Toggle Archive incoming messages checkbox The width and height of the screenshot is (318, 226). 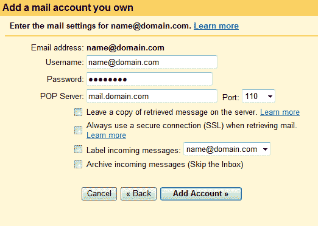tap(78, 164)
